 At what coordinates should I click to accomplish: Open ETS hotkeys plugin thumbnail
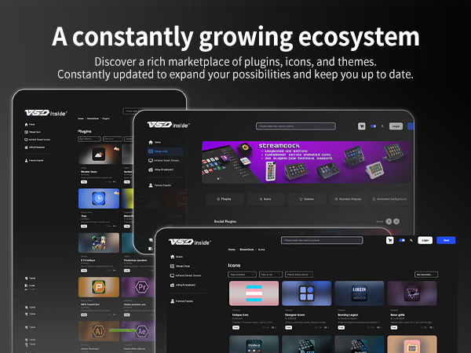[99, 243]
